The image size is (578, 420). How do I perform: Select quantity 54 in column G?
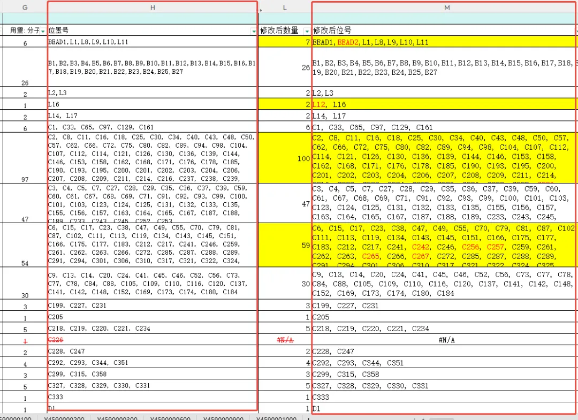pyautogui.click(x=25, y=245)
